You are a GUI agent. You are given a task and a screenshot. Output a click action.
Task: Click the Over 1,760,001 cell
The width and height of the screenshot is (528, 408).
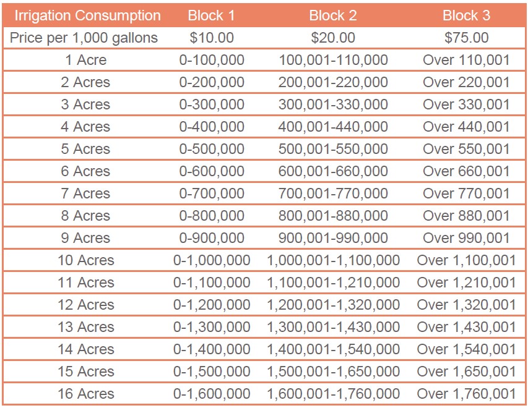466,394
